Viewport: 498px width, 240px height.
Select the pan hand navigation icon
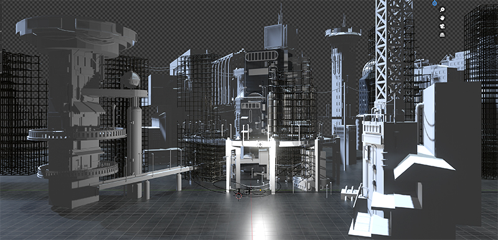click(442, 18)
